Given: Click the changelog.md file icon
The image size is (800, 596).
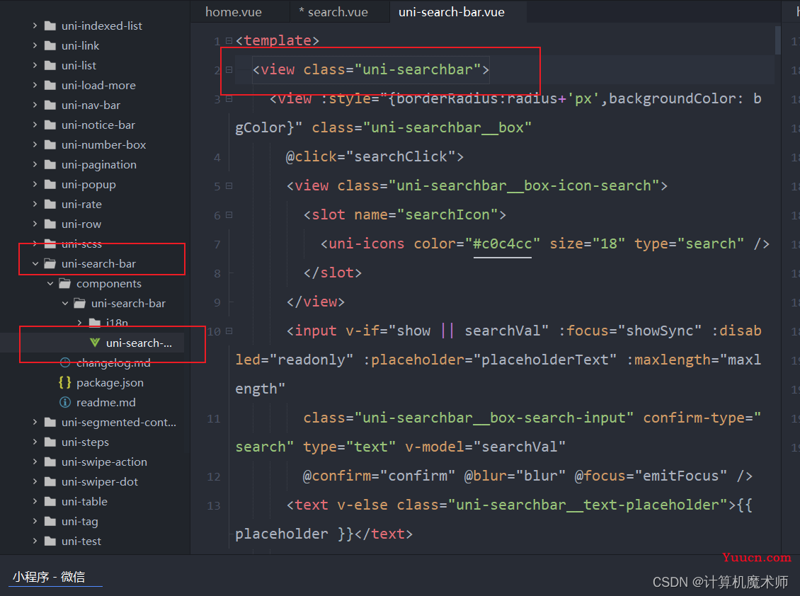Looking at the screenshot, I should click(65, 363).
